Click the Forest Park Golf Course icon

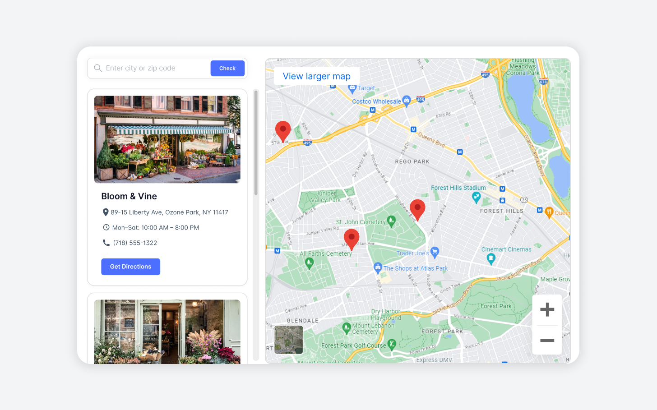click(x=392, y=345)
